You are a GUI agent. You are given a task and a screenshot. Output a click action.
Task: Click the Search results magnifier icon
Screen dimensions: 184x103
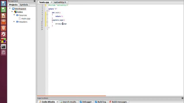click(61, 102)
